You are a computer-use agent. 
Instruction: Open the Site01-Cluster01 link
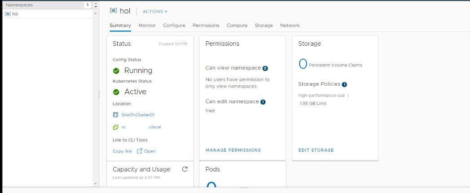pyautogui.click(x=138, y=115)
